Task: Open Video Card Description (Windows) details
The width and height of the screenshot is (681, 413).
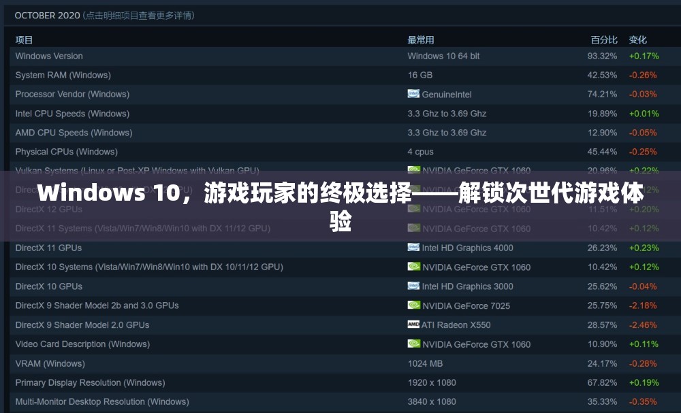Action: (x=82, y=344)
